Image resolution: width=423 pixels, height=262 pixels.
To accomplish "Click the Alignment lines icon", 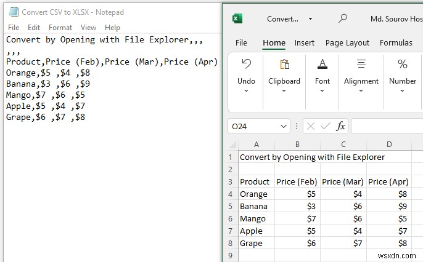I will click(x=361, y=64).
